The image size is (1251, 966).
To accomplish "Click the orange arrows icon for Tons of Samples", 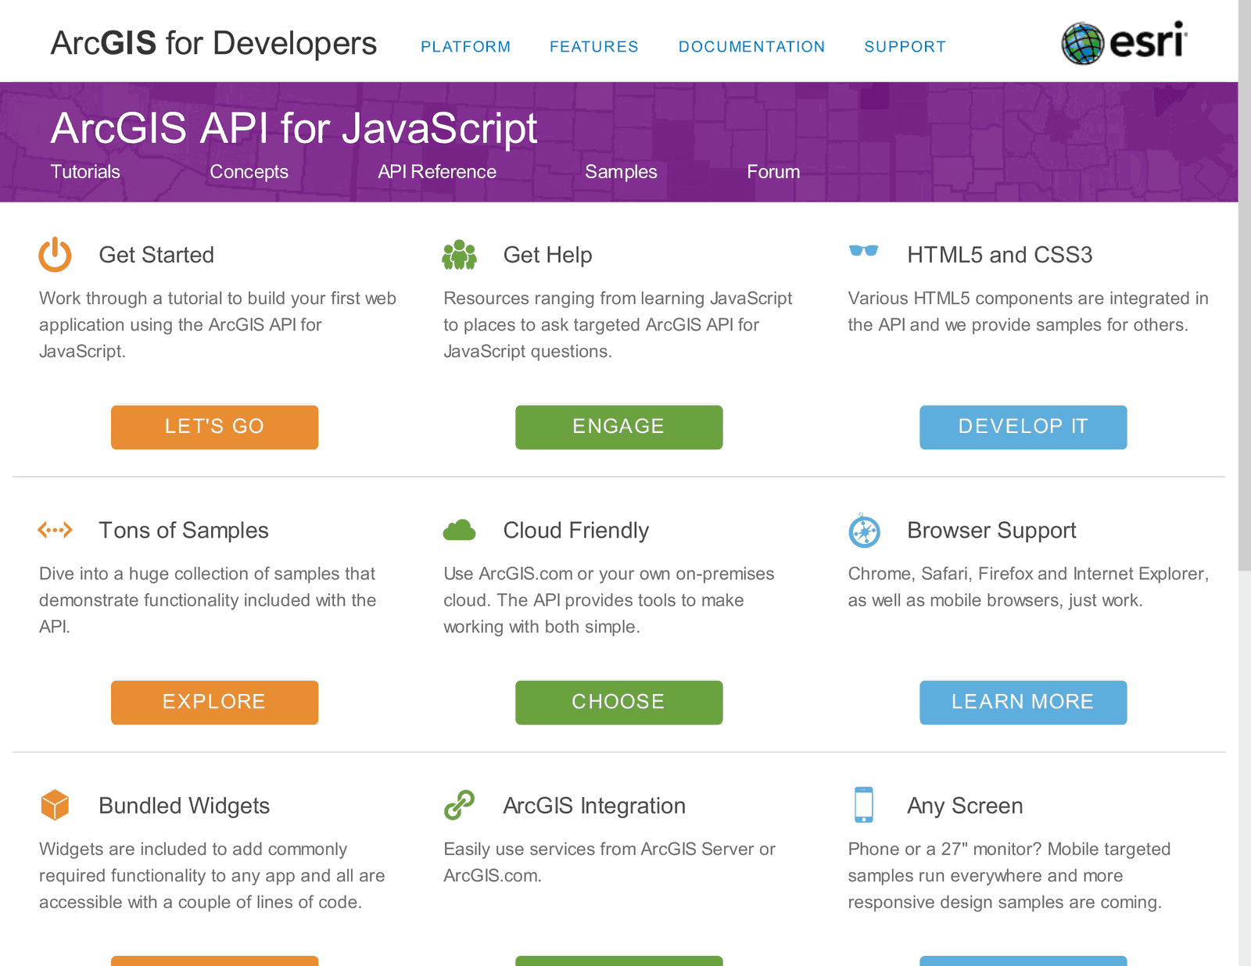I will click(x=55, y=530).
